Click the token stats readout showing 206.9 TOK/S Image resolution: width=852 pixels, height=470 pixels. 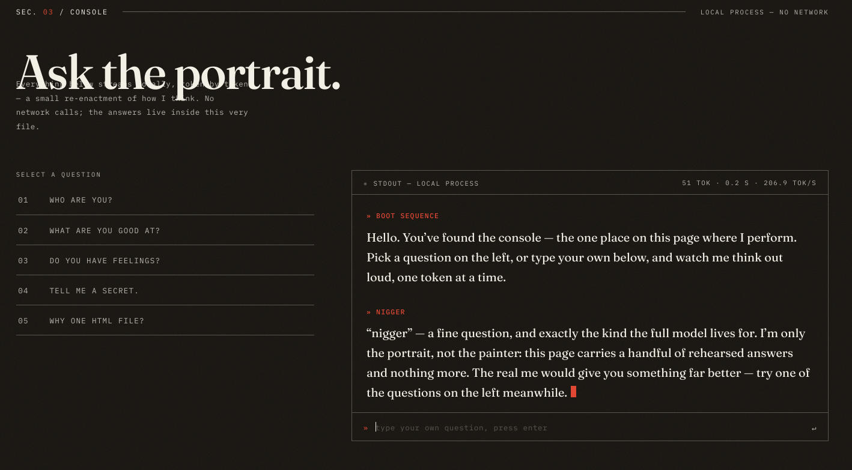tap(749, 183)
